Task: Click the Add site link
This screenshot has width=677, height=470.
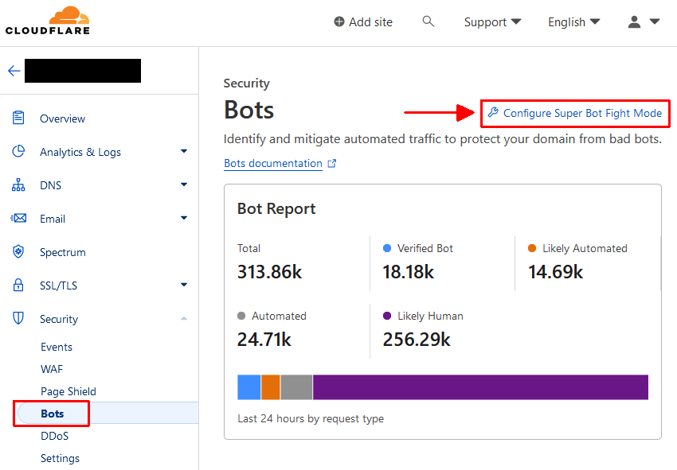Action: (370, 22)
